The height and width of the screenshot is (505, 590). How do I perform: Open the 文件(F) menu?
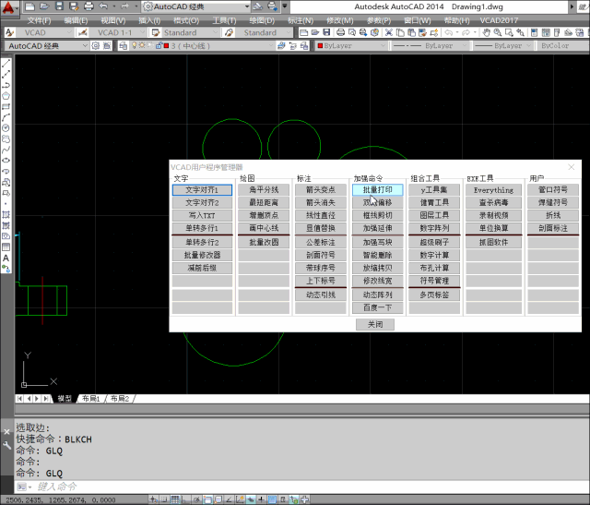[x=39, y=19]
